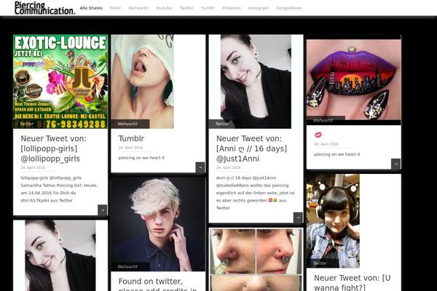Open the city skyline lip art image
Screen dimensions: 437x291
354,80
